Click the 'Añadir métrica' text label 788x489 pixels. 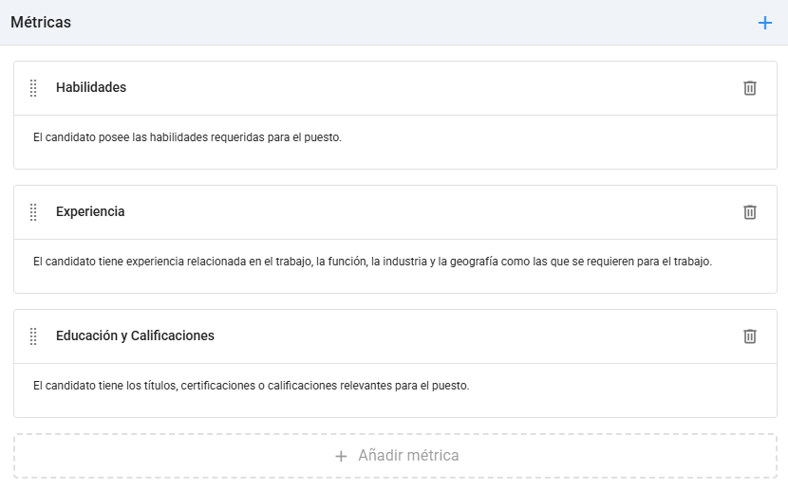coord(408,456)
